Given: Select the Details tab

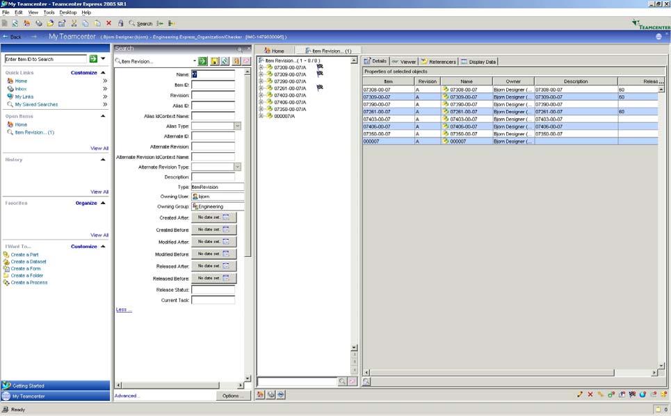Looking at the screenshot, I should click(375, 61).
